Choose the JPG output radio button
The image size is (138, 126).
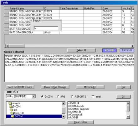pos(58,97)
